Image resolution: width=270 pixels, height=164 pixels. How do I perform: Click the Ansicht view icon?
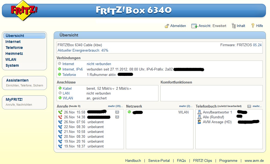(194, 26)
